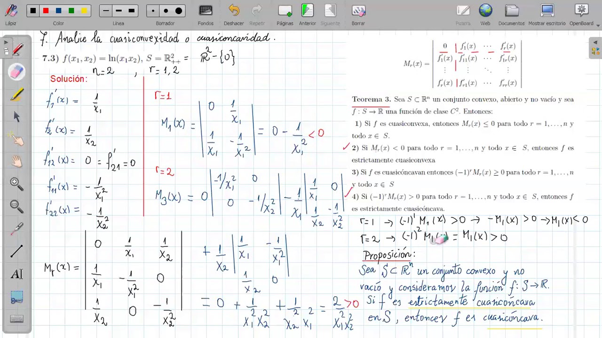Select the small eraser size

tap(153, 11)
